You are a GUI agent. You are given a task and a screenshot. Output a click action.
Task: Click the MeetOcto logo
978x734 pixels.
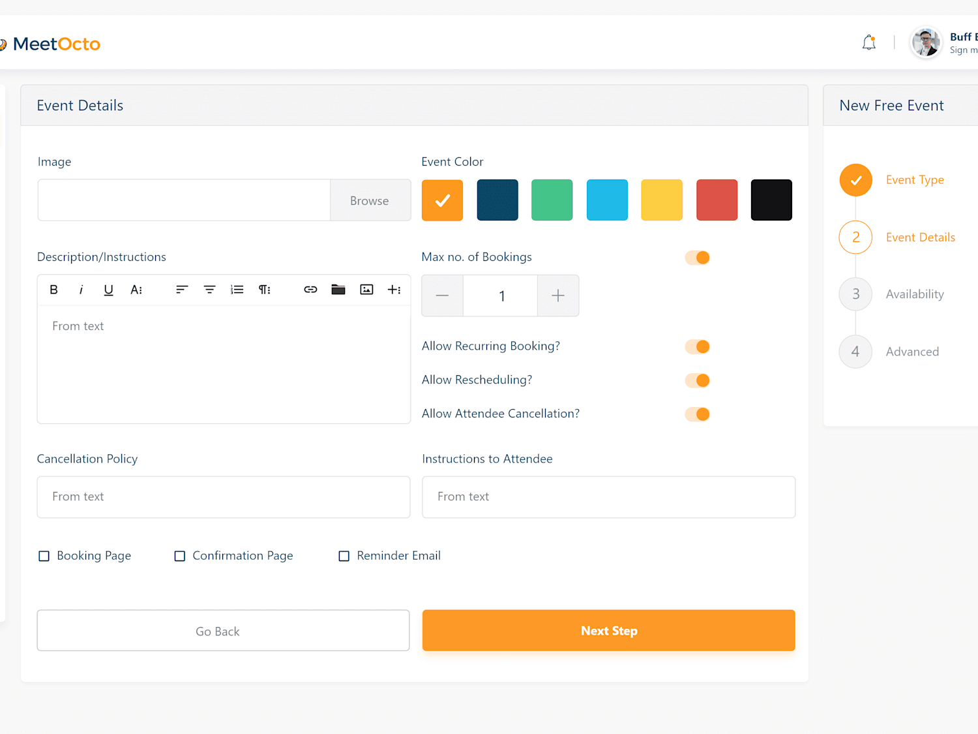51,44
